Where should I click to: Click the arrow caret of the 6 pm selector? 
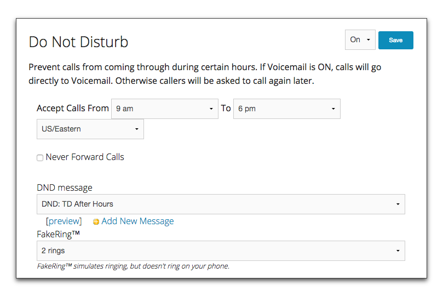[333, 109]
